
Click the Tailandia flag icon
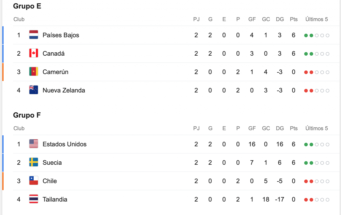[34, 199]
